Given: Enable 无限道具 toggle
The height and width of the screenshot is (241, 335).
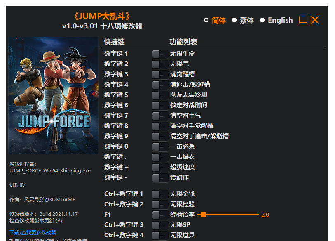Looking at the screenshot, I should (x=160, y=235).
